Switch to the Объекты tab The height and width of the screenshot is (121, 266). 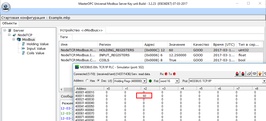(x=10, y=23)
